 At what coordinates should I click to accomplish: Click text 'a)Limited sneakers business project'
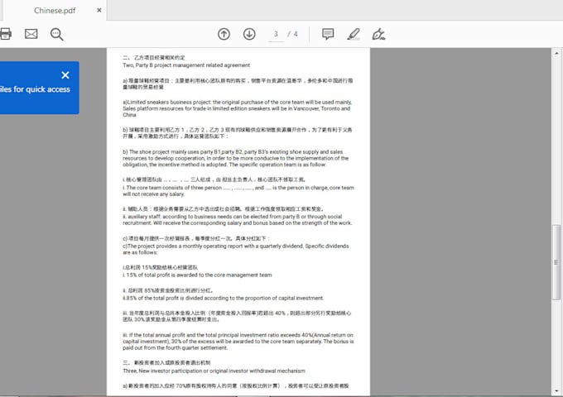tap(166, 103)
